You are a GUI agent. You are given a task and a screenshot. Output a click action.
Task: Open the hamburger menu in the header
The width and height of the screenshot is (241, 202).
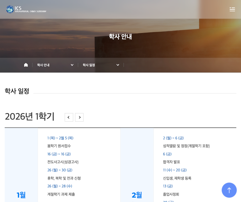click(x=232, y=9)
